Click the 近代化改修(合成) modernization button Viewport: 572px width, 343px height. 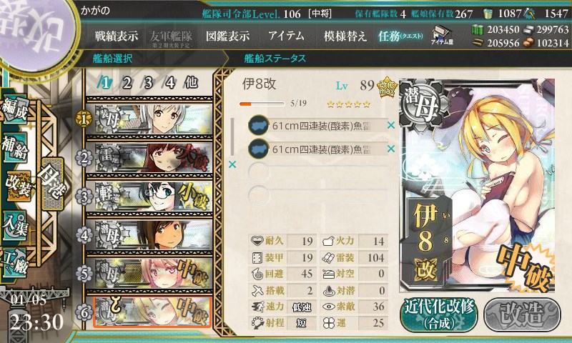[439, 314]
